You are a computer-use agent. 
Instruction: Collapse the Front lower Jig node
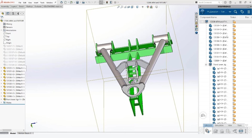(x=206, y=65)
